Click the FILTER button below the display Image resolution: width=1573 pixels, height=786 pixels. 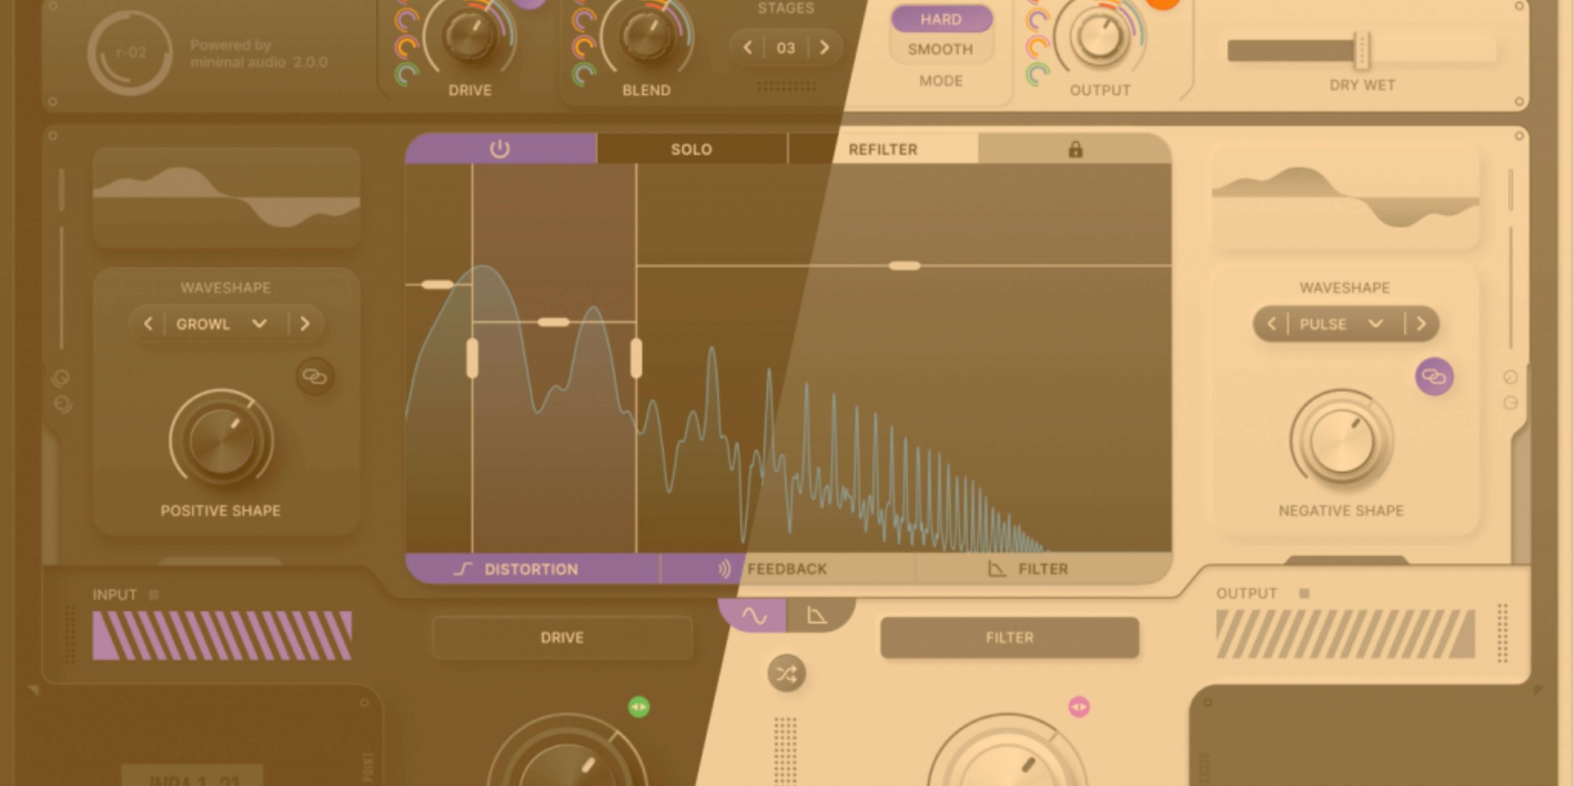tap(1010, 638)
